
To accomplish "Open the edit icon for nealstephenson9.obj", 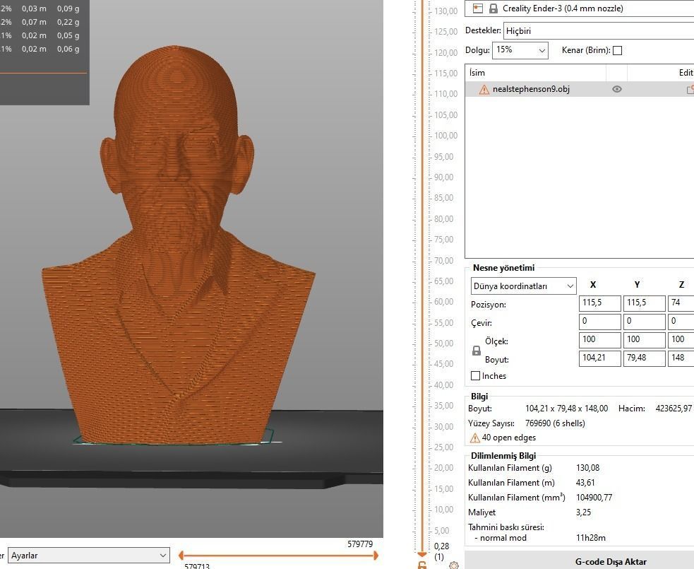I will [x=690, y=89].
